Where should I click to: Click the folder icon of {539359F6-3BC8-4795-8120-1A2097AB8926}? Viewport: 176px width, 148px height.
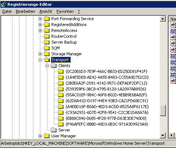coord(61,89)
